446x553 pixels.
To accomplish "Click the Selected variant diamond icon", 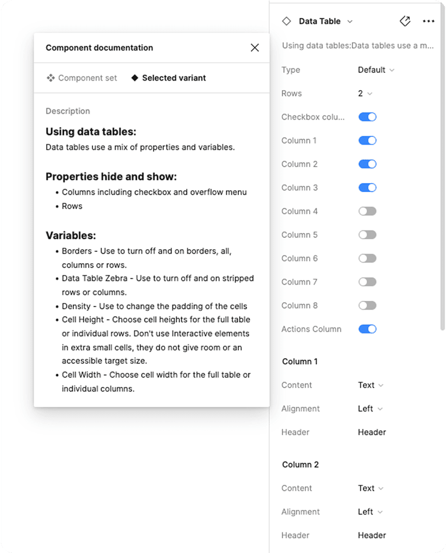I will coord(135,78).
